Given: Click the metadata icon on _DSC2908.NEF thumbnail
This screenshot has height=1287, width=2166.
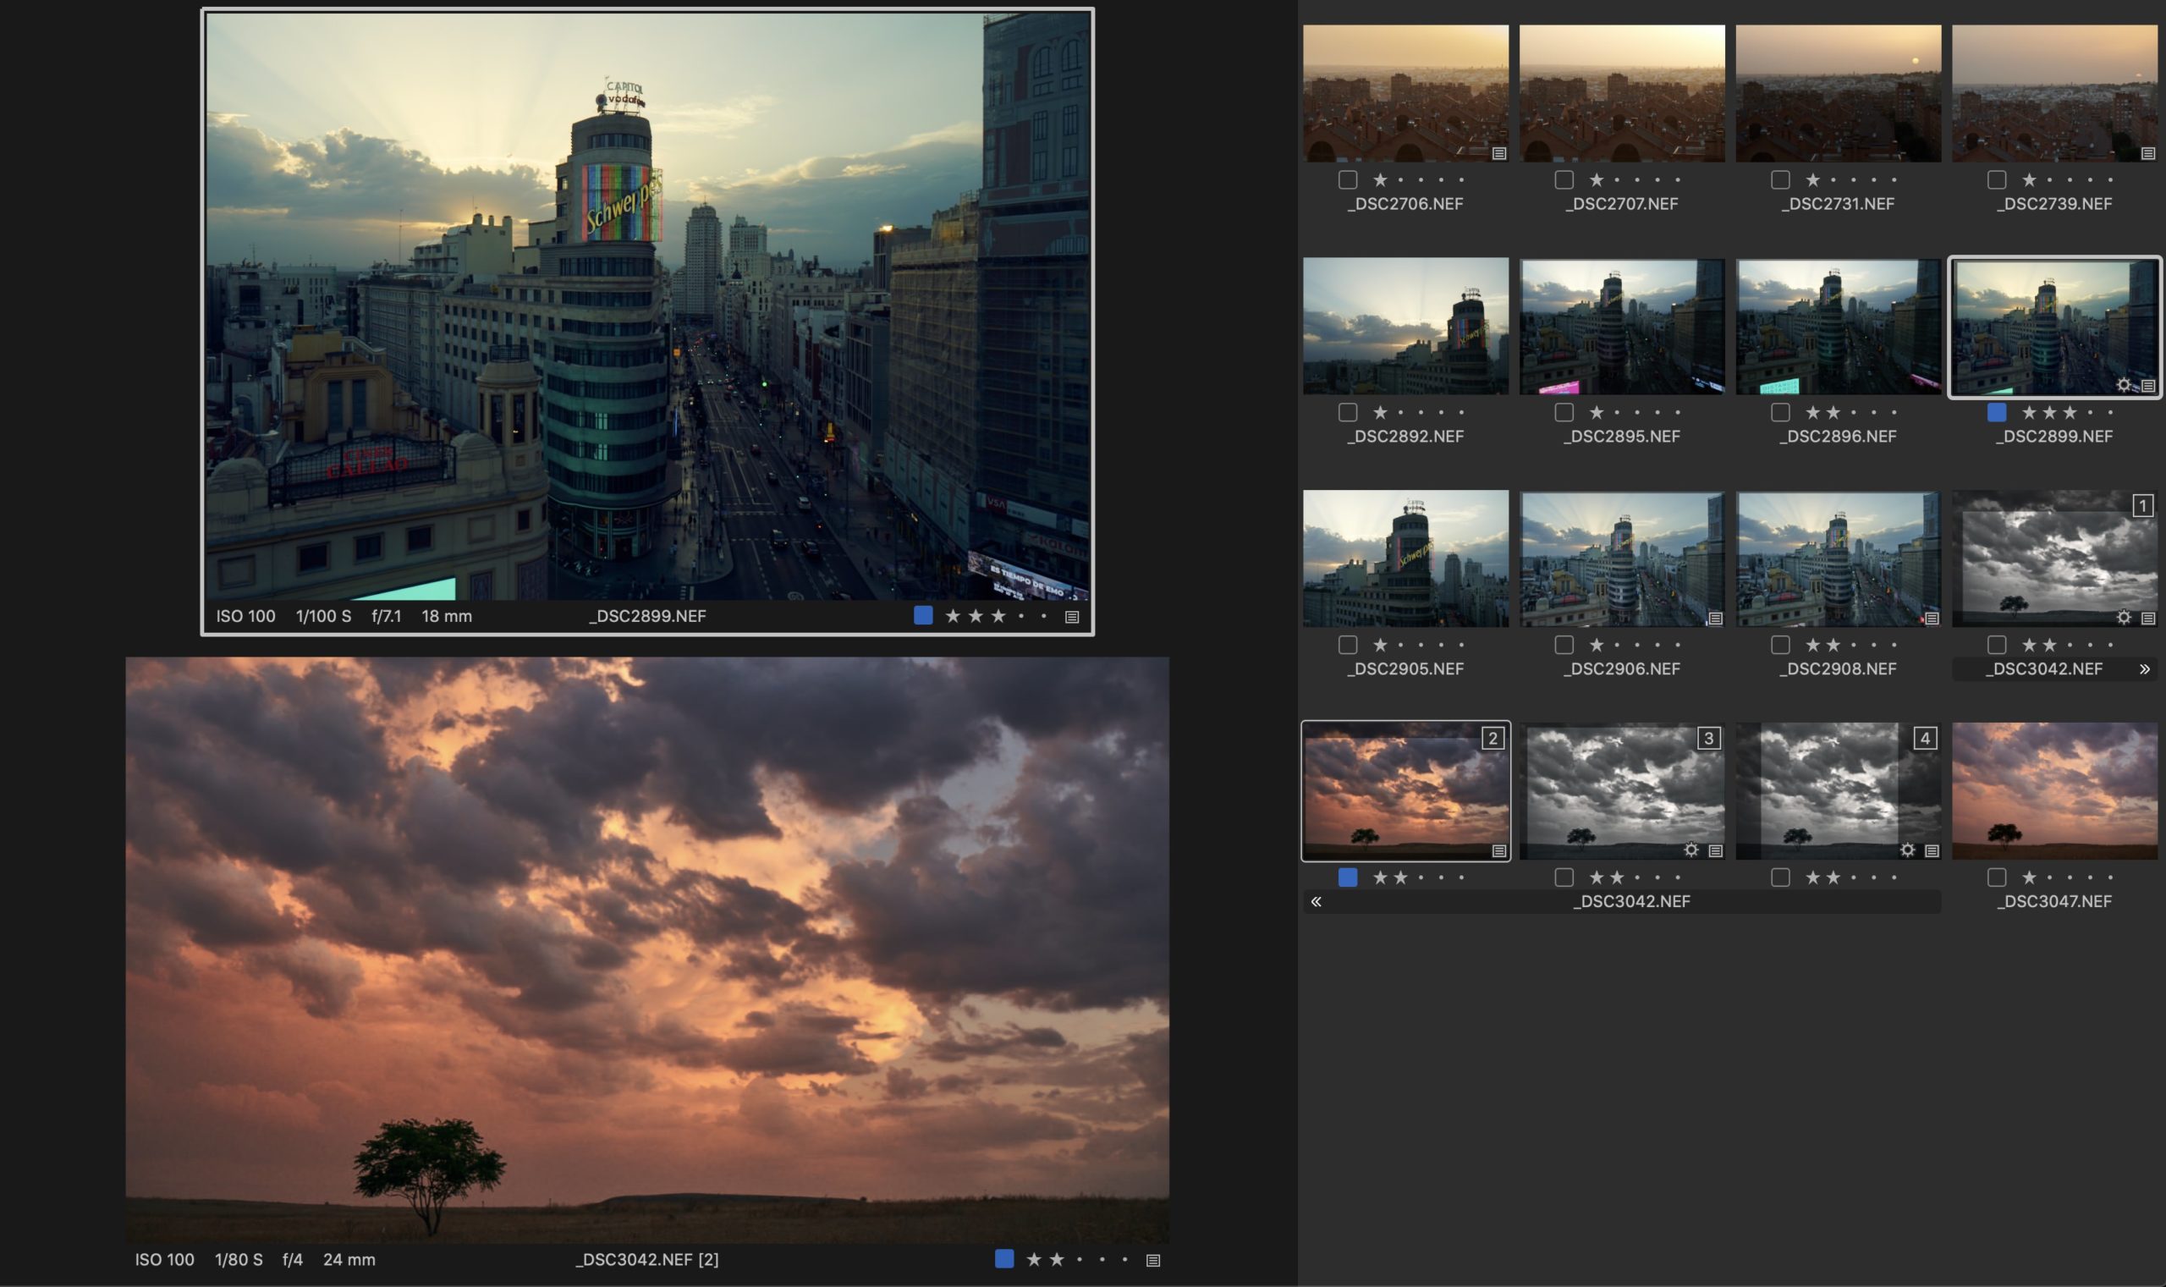Looking at the screenshot, I should click(1932, 619).
